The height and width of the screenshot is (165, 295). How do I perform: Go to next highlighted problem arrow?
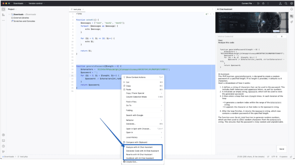213,14
